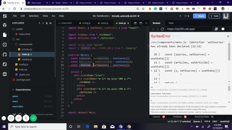Open sidebar.js in the file tree
This screenshot has width=232, height=130.
click(x=27, y=59)
